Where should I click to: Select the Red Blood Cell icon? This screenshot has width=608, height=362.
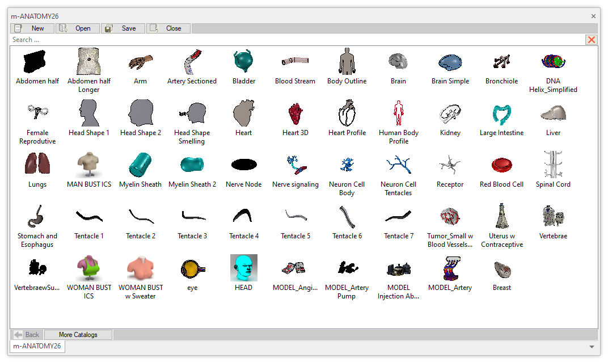click(501, 165)
